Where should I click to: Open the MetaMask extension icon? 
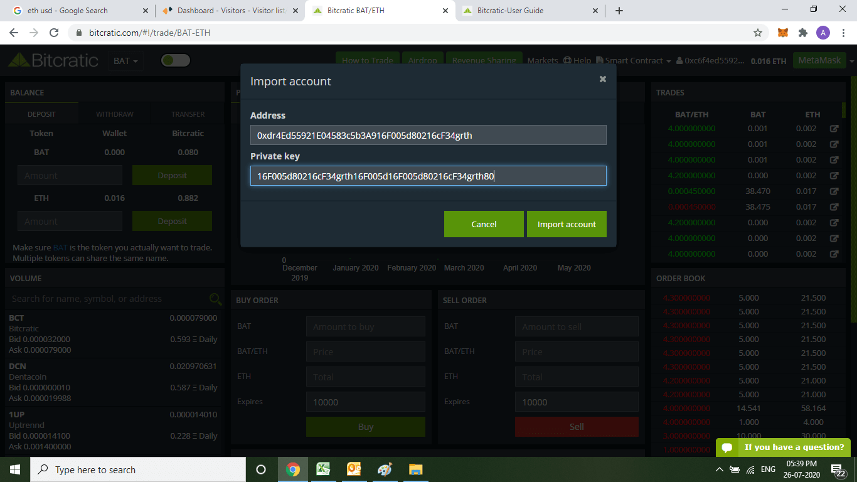(x=783, y=33)
